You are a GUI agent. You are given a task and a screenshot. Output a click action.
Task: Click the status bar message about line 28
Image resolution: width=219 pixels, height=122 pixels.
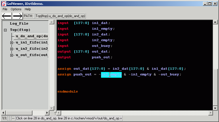click(69, 118)
